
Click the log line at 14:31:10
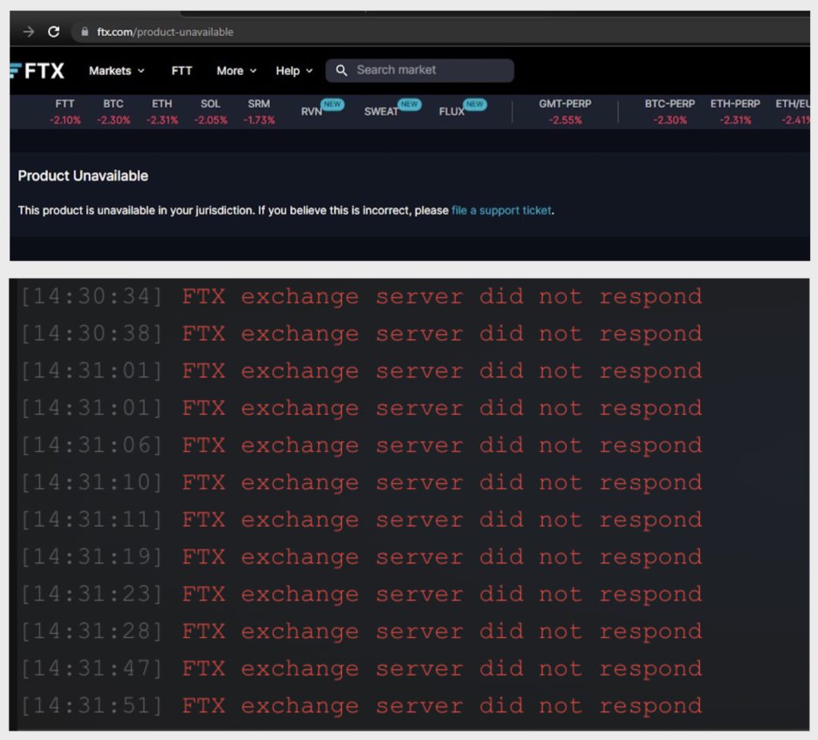[x=361, y=483]
